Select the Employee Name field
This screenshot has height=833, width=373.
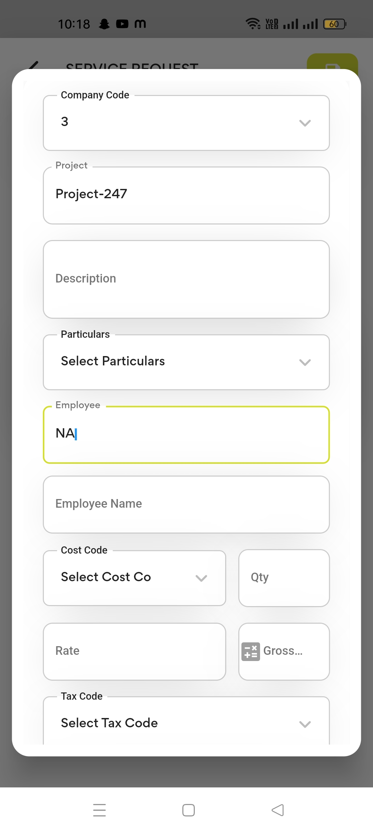[186, 504]
